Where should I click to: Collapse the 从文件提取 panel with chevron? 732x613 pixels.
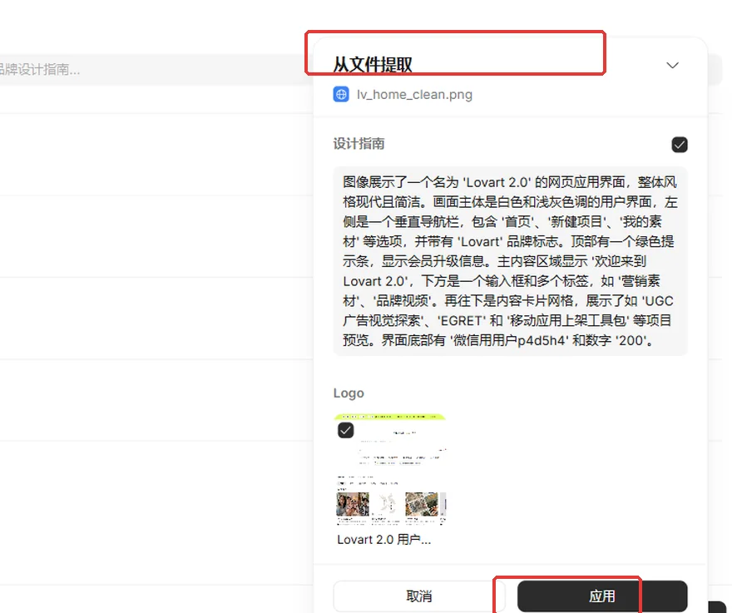coord(672,66)
